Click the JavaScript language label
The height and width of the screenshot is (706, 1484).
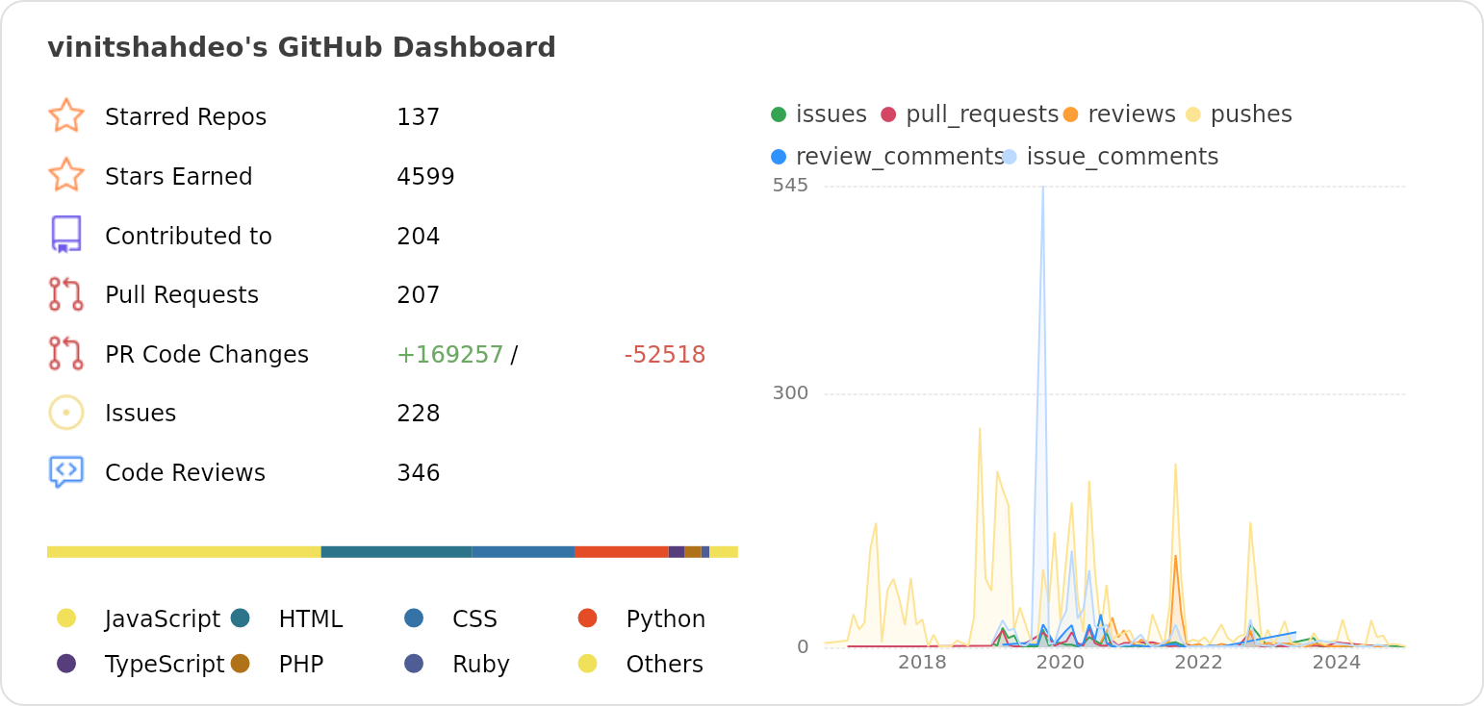163,619
